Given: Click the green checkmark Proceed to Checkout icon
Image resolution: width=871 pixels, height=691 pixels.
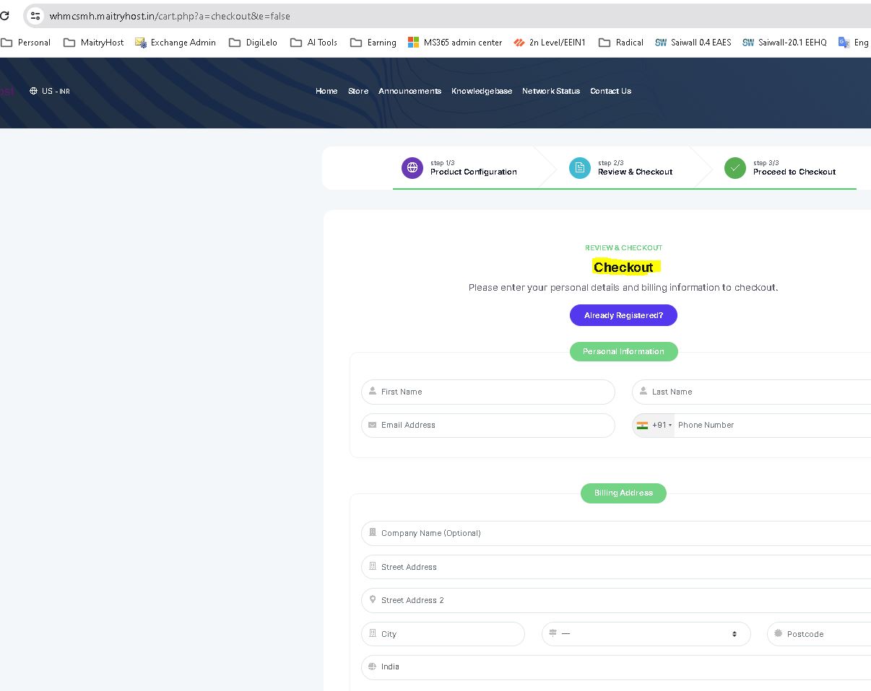Looking at the screenshot, I should 734,168.
